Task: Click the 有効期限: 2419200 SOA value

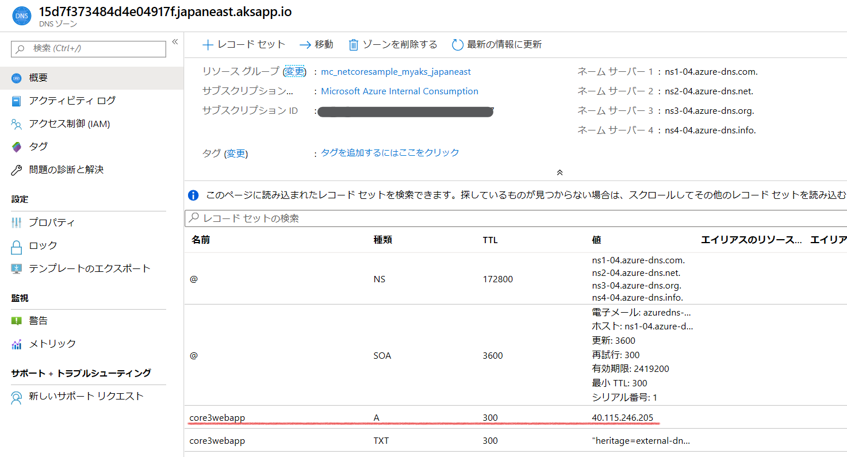Action: point(630,369)
